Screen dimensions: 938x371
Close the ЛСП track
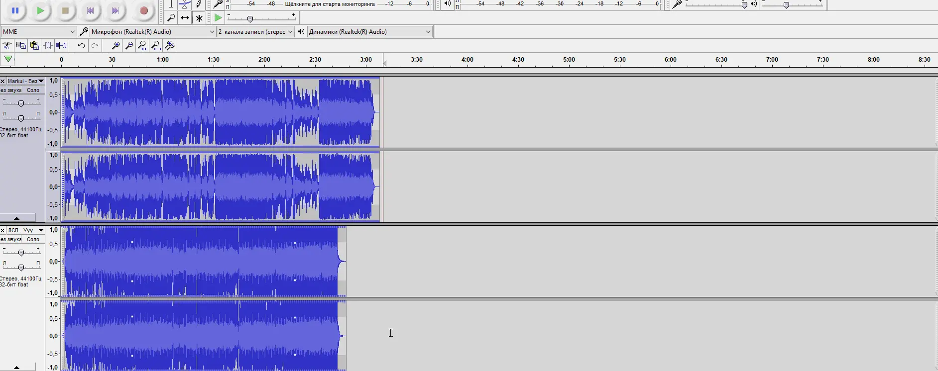coord(3,230)
